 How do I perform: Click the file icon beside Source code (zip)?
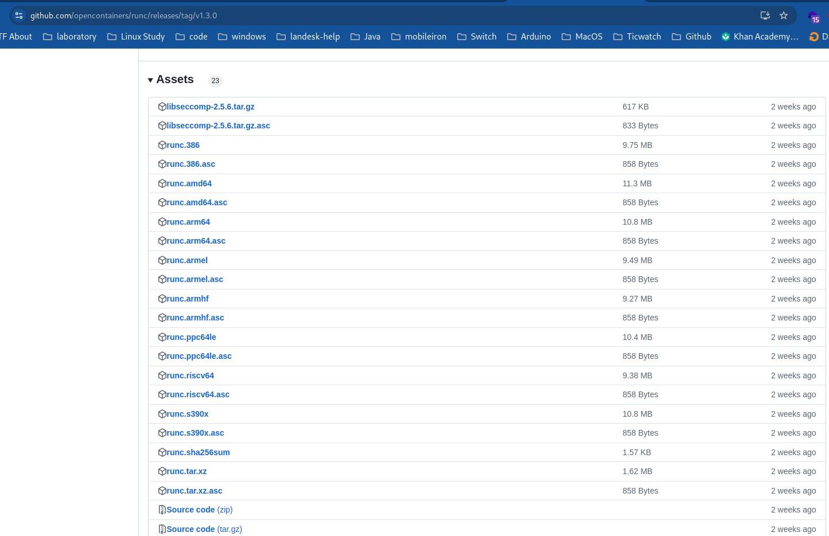pyautogui.click(x=162, y=509)
